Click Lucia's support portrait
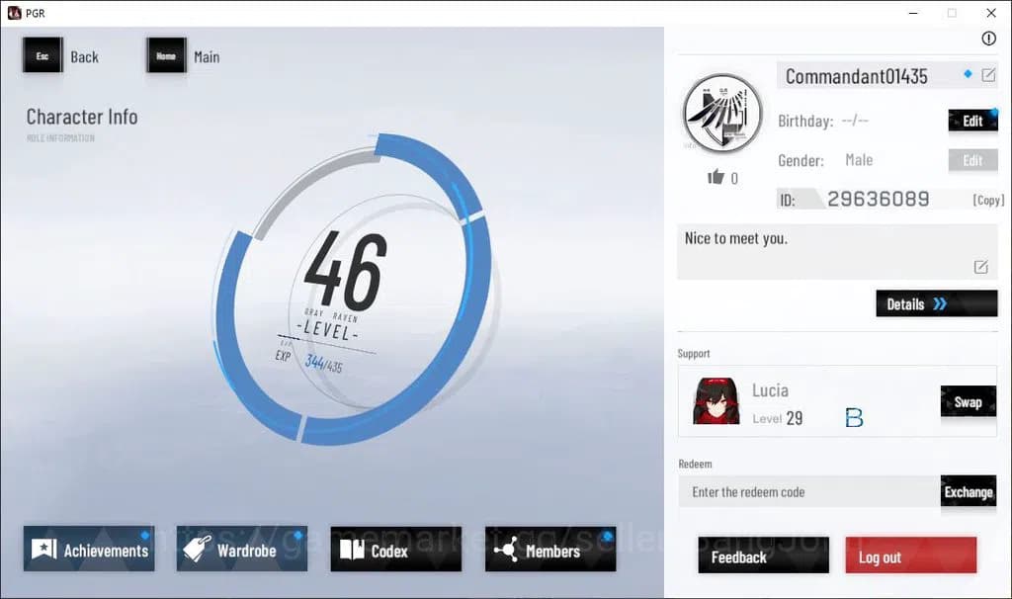The image size is (1012, 599). click(716, 401)
